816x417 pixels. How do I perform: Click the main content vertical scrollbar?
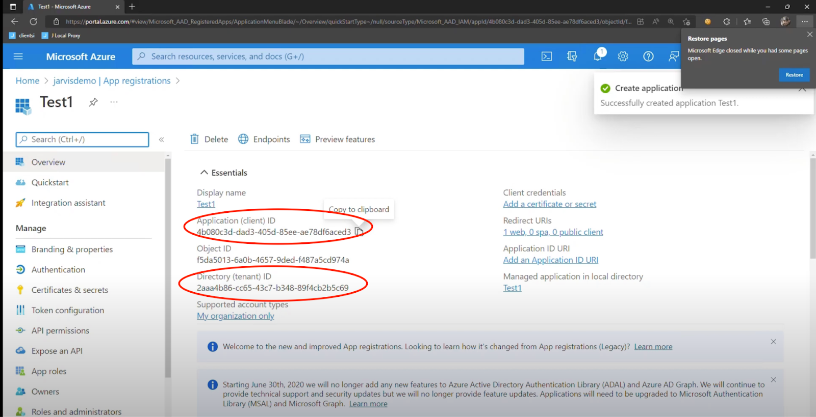tap(812, 209)
